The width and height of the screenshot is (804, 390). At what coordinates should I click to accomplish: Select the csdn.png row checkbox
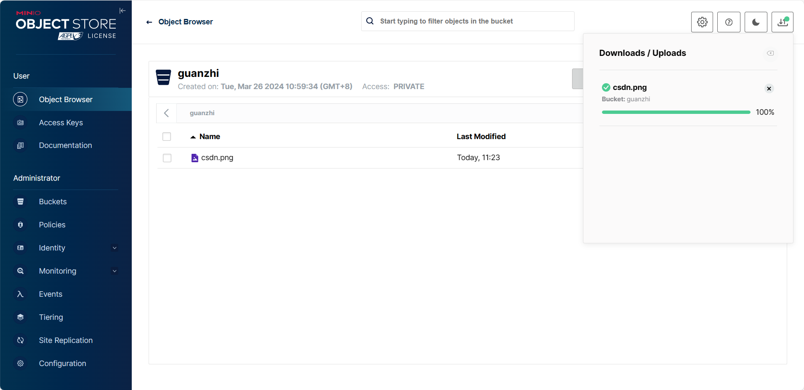(167, 158)
